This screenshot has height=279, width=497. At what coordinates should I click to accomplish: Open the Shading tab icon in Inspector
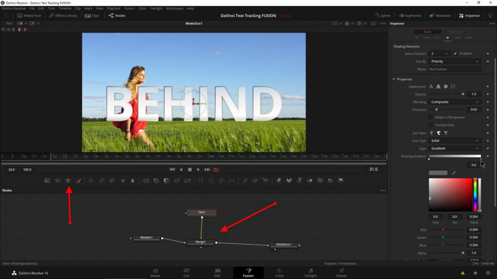447,38
